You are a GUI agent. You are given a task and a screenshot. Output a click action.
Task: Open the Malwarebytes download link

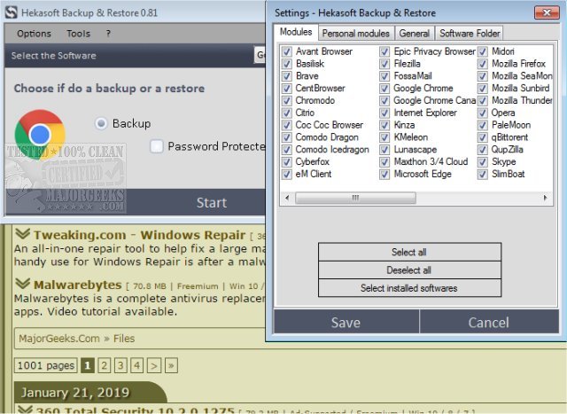point(77,285)
